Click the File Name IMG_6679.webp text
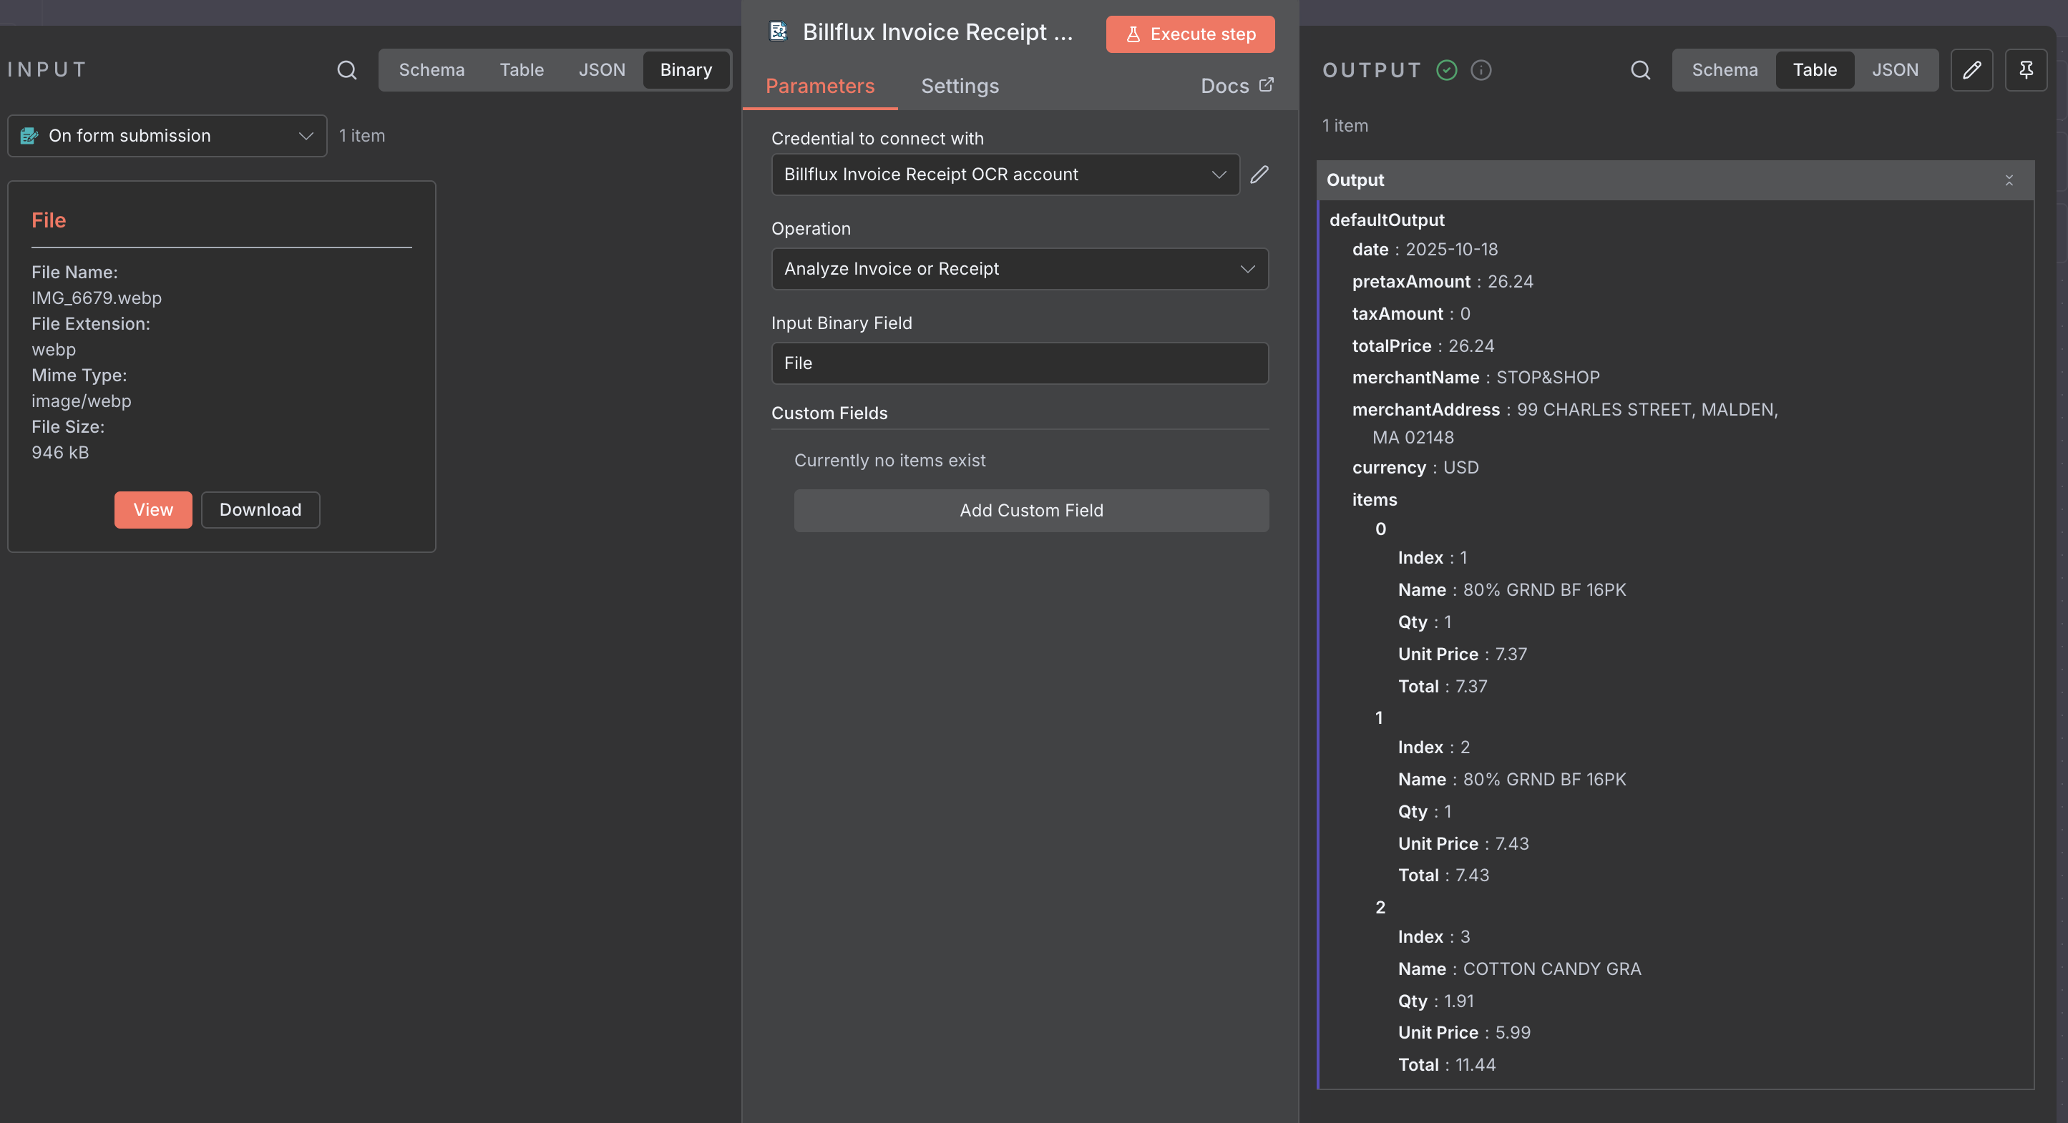The height and width of the screenshot is (1123, 2068). pyautogui.click(x=97, y=298)
